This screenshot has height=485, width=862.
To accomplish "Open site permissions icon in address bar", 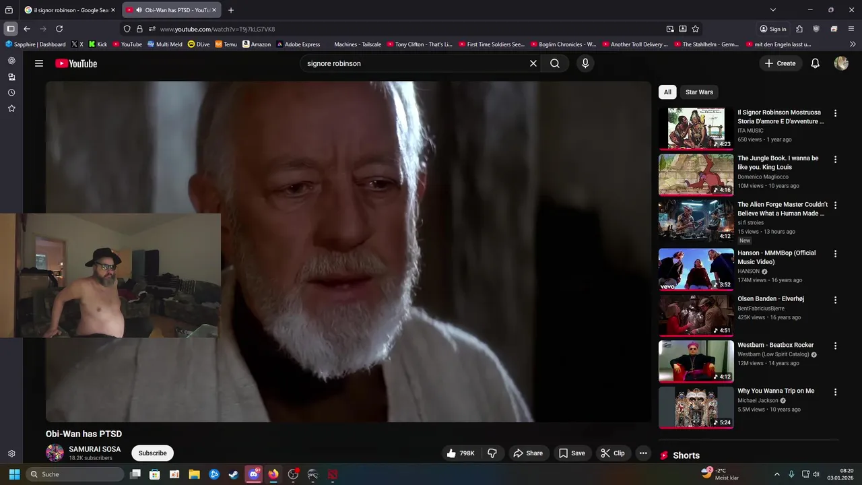I will pos(152,29).
